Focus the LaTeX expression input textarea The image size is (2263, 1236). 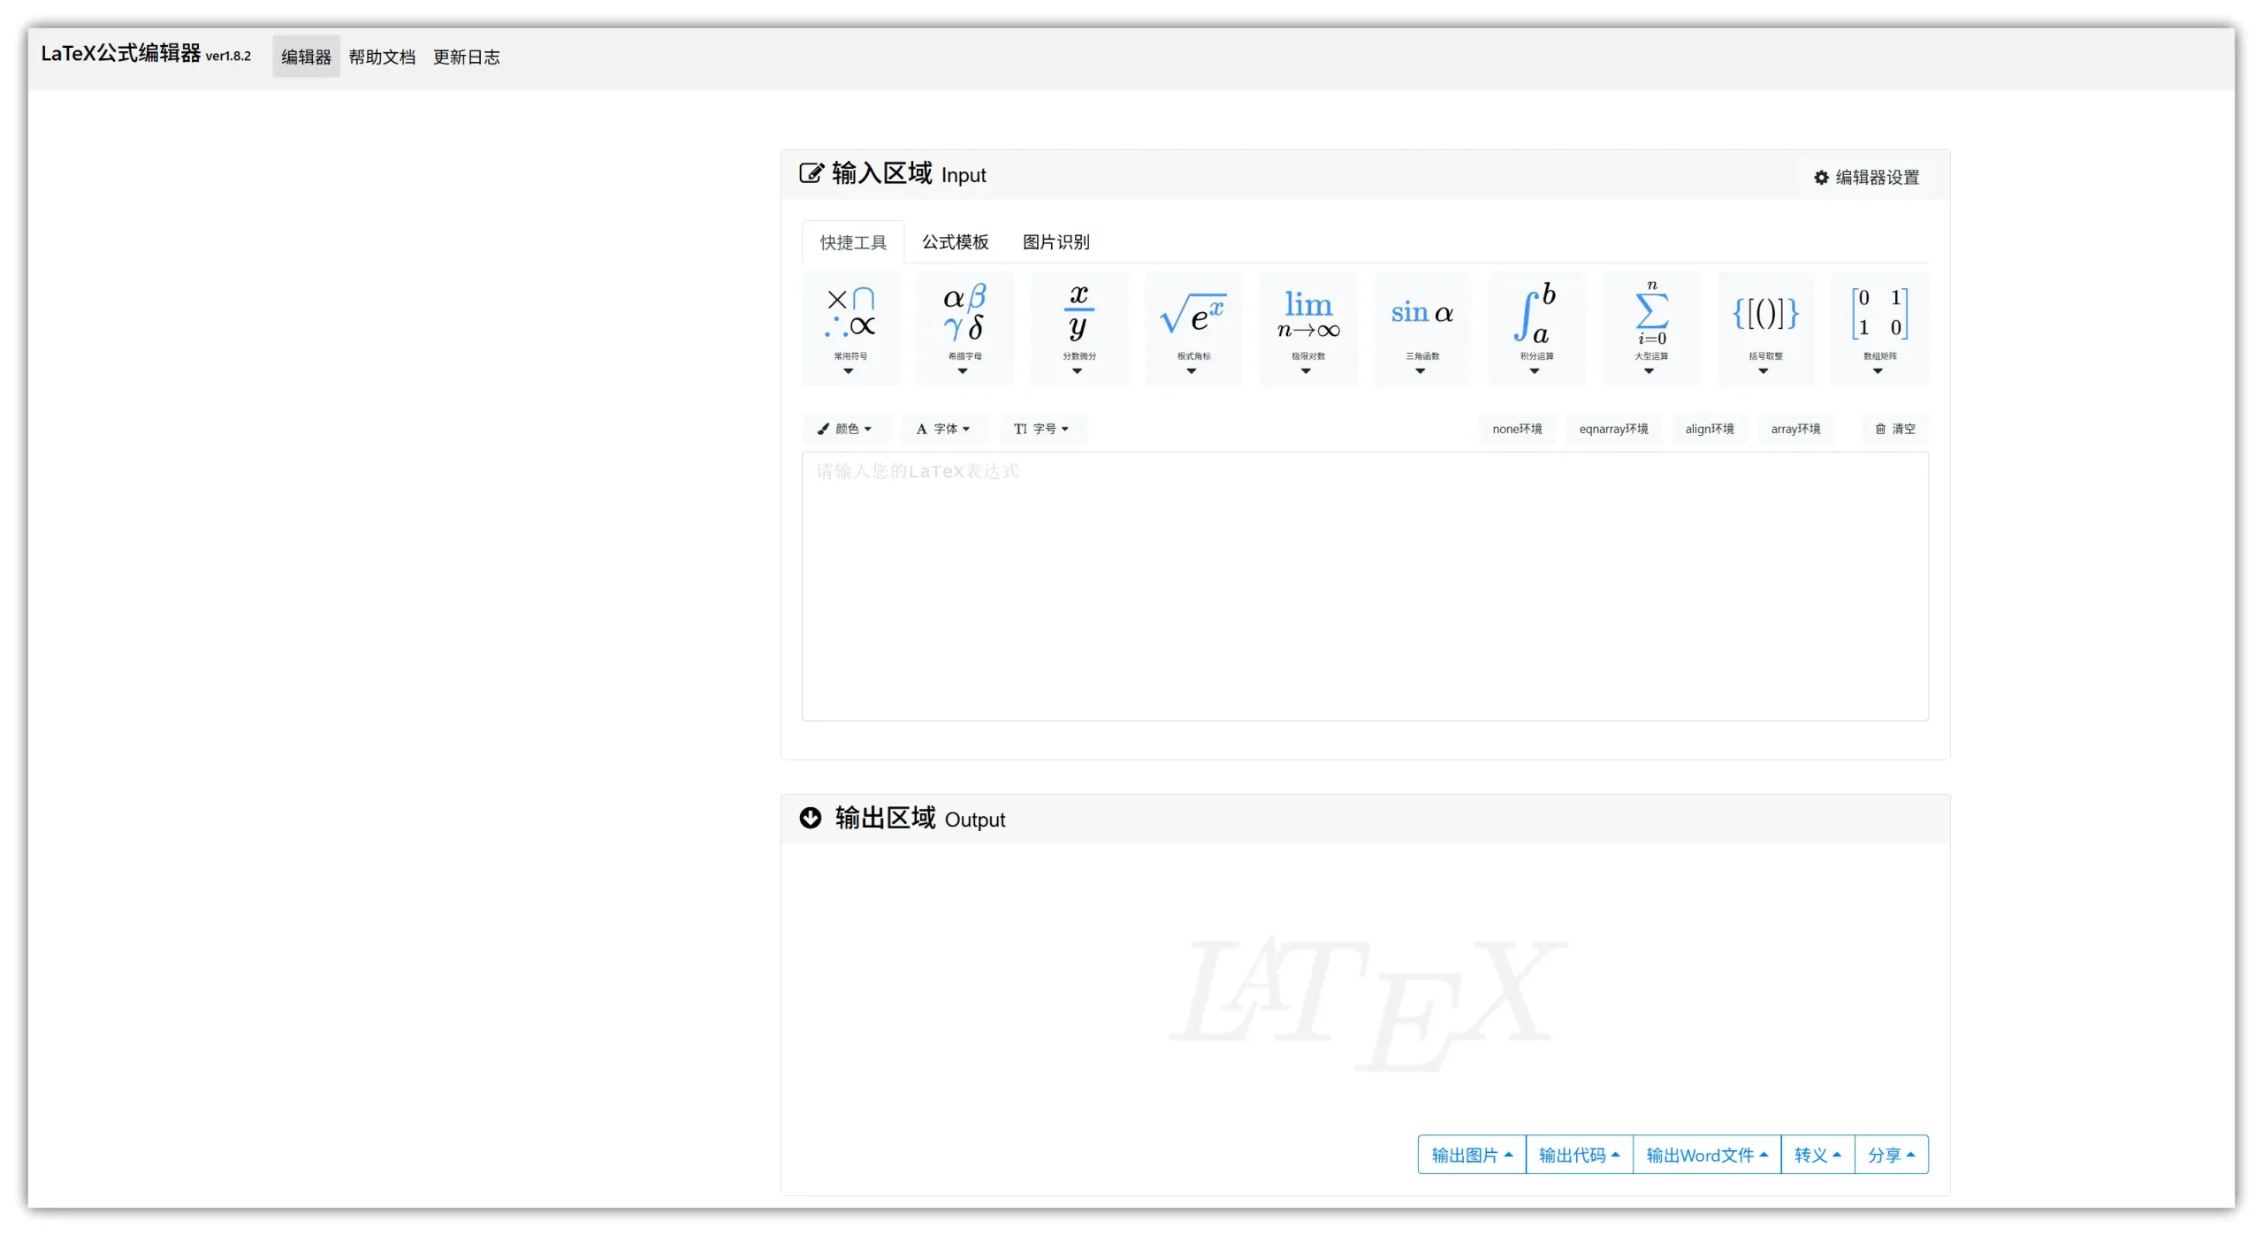click(x=1365, y=586)
